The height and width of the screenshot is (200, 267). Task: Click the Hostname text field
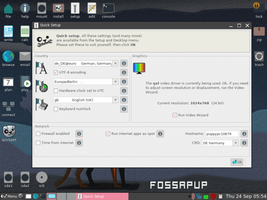tap(221, 134)
